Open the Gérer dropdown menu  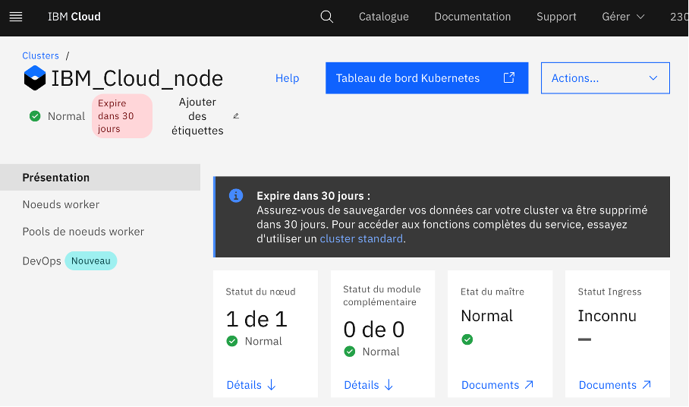pos(623,17)
